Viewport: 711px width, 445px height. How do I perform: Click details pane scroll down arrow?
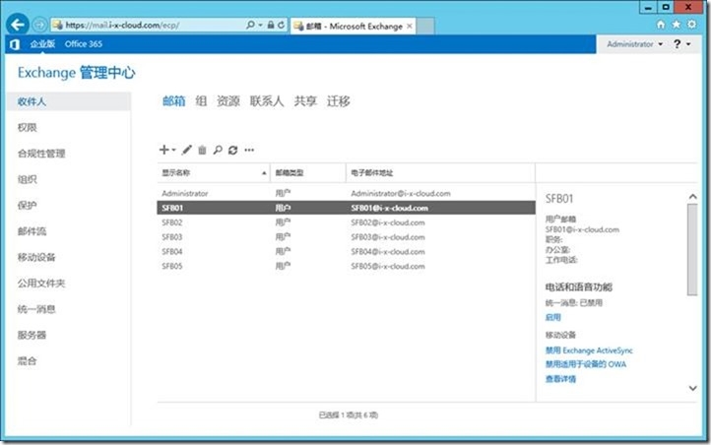click(x=692, y=388)
